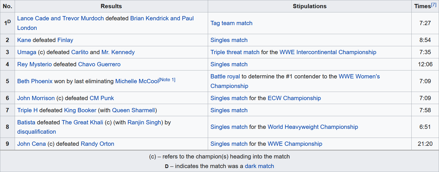Open the Tag team match link
Viewport: 439px width, 172px height.
[231, 23]
